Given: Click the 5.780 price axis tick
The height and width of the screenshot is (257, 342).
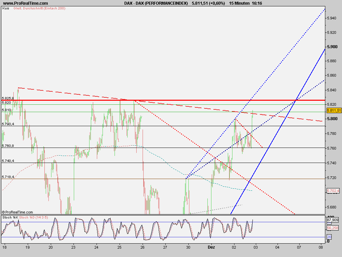Looking at the screenshot, I should point(332,134).
